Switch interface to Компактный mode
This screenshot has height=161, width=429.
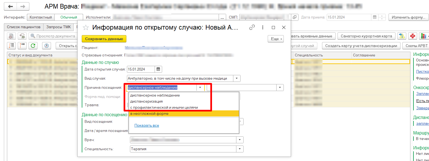click(x=41, y=17)
